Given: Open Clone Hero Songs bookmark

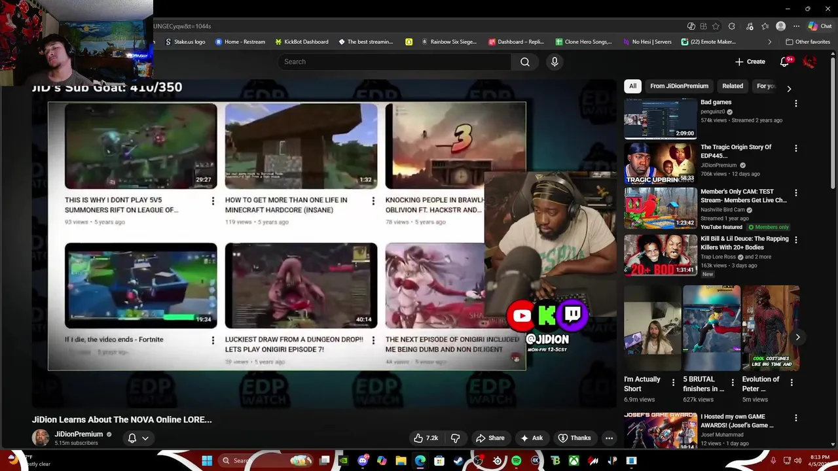Looking at the screenshot, I should pyautogui.click(x=583, y=42).
